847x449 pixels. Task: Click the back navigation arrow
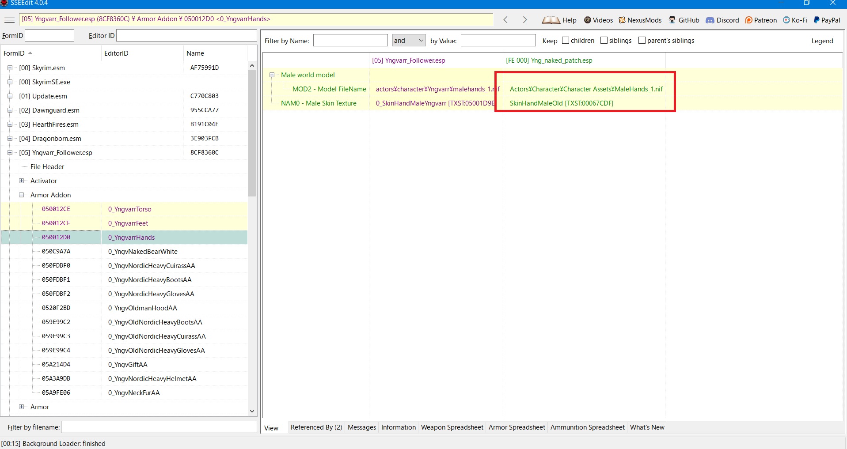pos(505,20)
